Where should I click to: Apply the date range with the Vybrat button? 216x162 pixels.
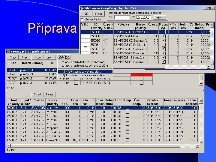(x=160, y=17)
